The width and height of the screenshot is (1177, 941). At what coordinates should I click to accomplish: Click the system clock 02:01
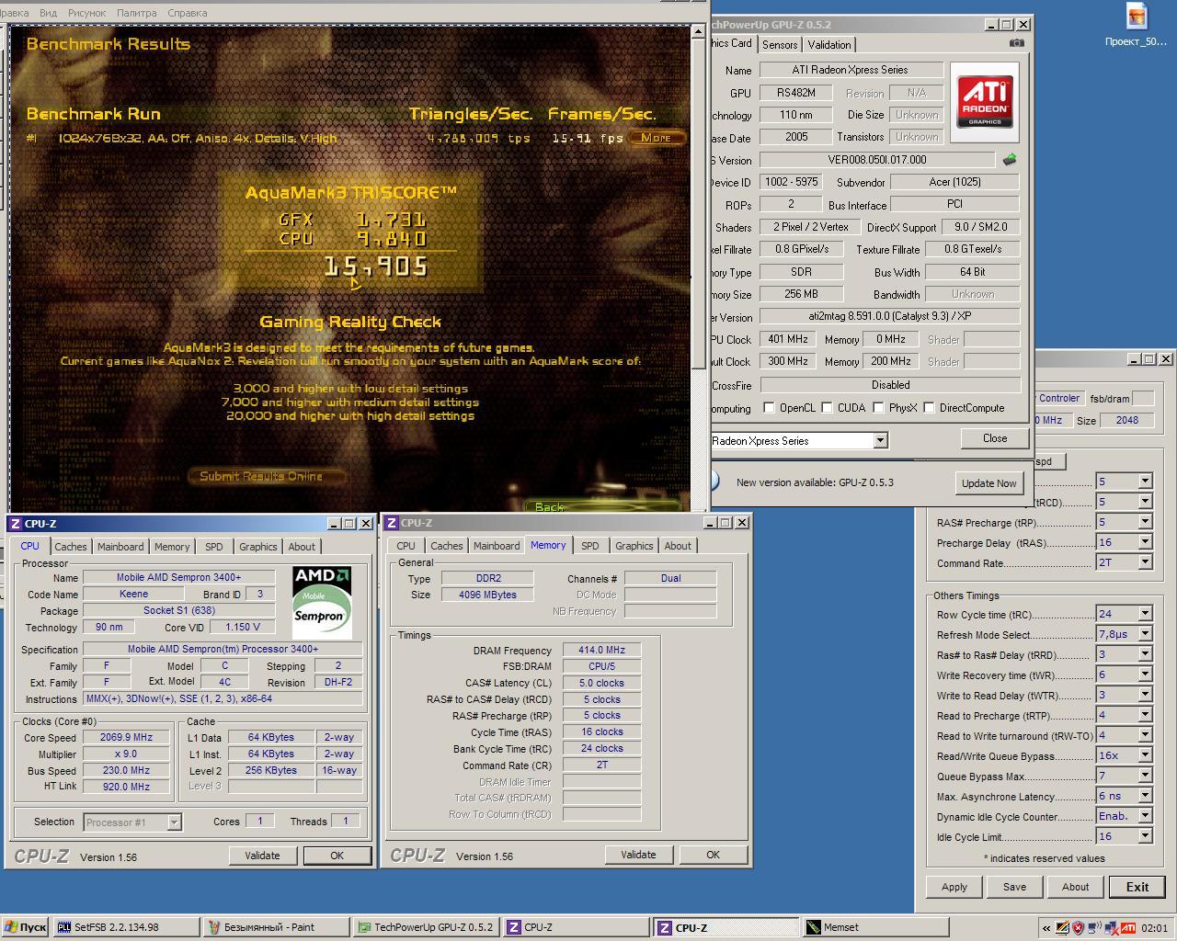coord(1154,928)
